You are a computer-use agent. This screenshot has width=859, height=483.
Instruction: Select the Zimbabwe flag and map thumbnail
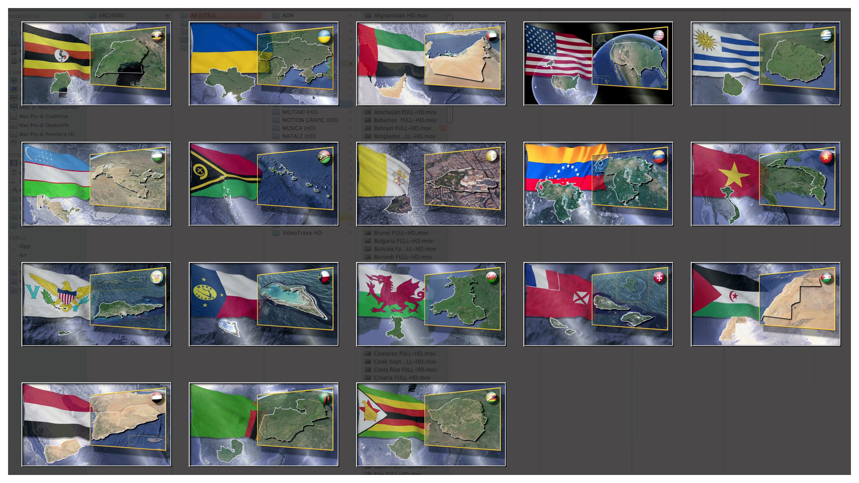point(431,424)
